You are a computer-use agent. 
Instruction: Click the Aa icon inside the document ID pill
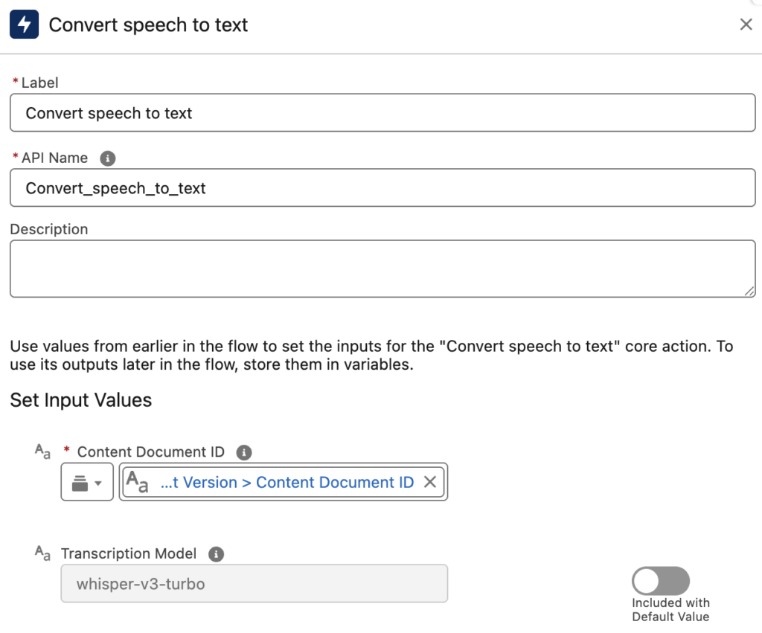point(137,482)
